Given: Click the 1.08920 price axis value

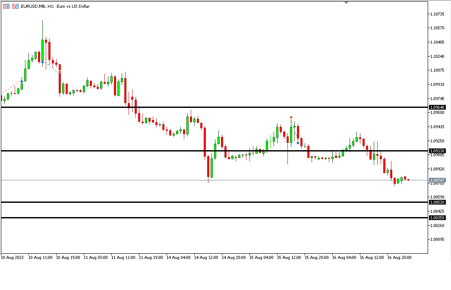Looking at the screenshot, I should click(x=437, y=169).
